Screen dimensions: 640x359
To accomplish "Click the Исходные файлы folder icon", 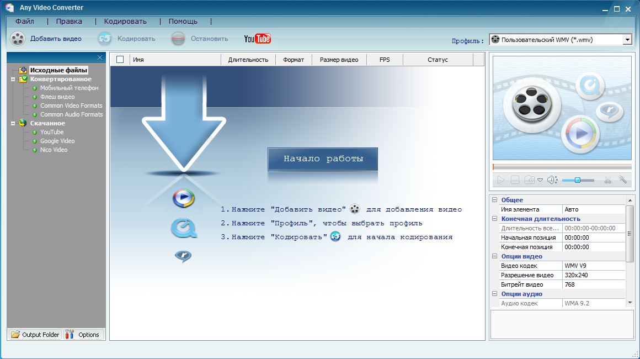I will [23, 70].
